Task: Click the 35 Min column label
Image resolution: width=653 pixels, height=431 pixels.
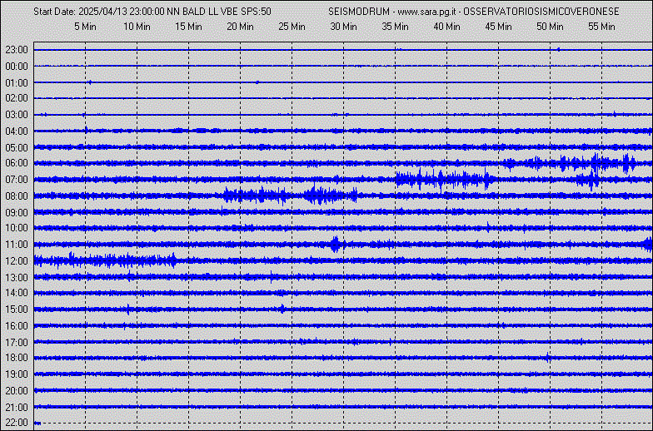Action: click(395, 27)
